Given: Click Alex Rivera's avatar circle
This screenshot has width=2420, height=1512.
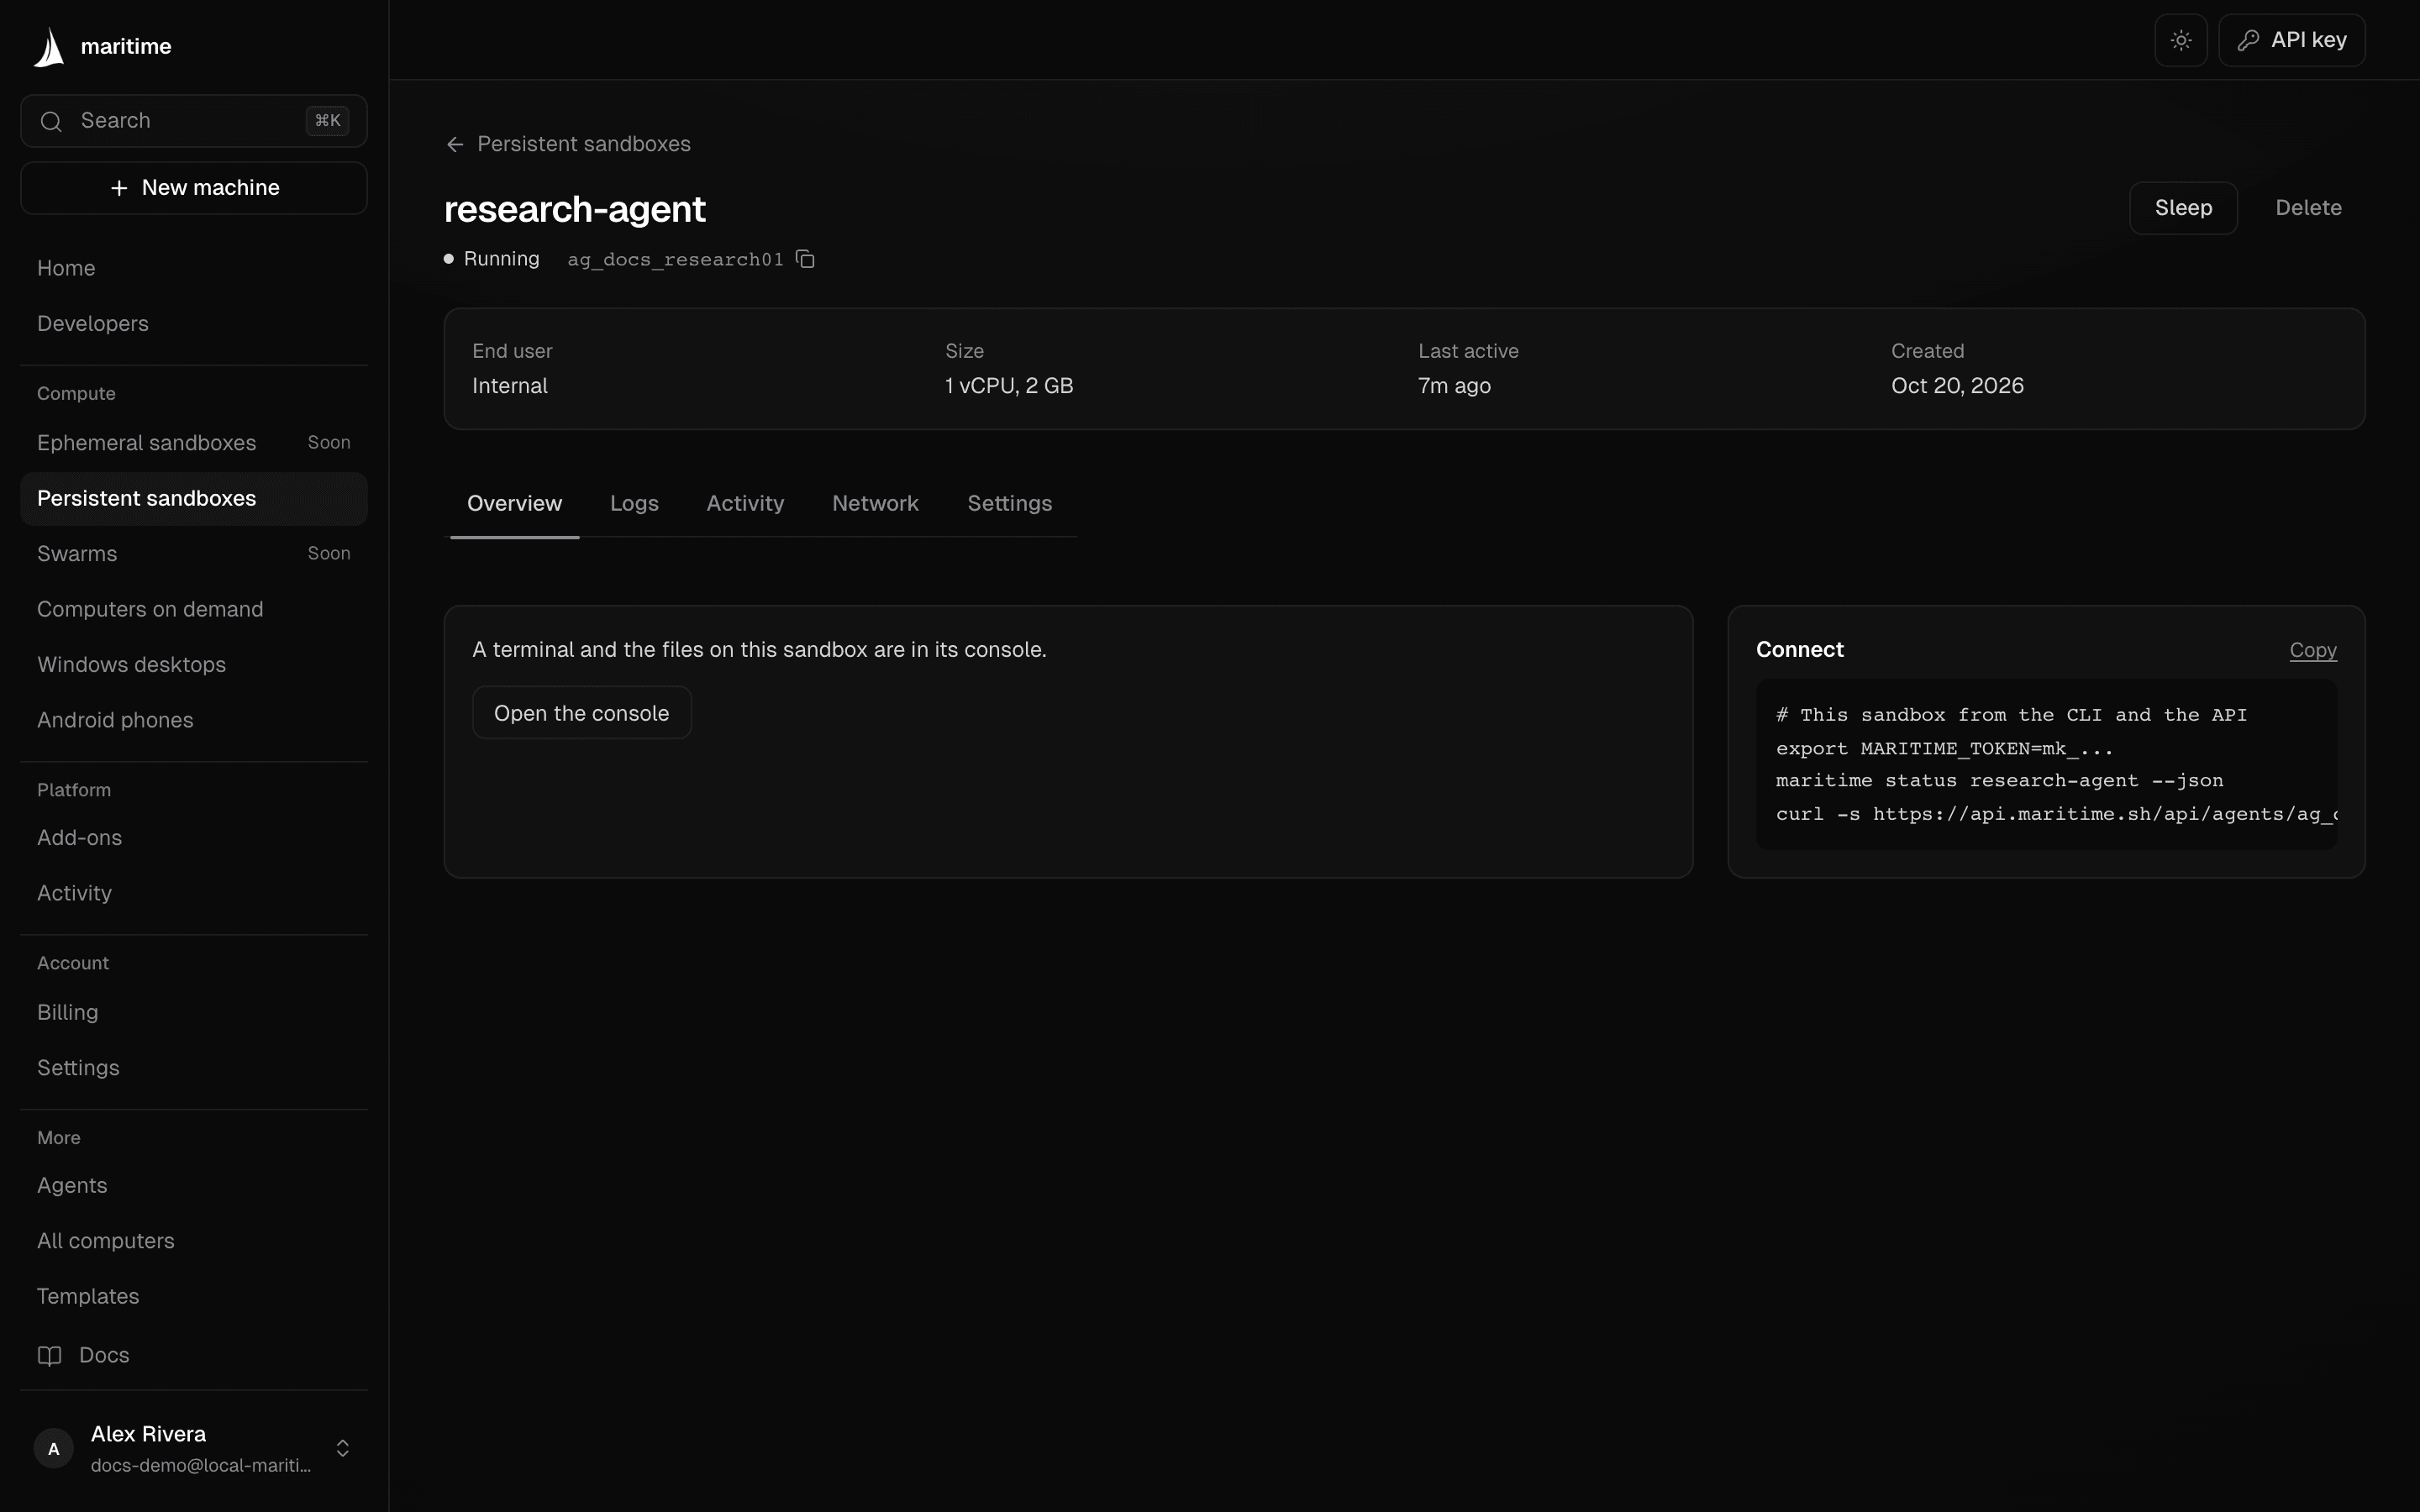Looking at the screenshot, I should pos(54,1448).
